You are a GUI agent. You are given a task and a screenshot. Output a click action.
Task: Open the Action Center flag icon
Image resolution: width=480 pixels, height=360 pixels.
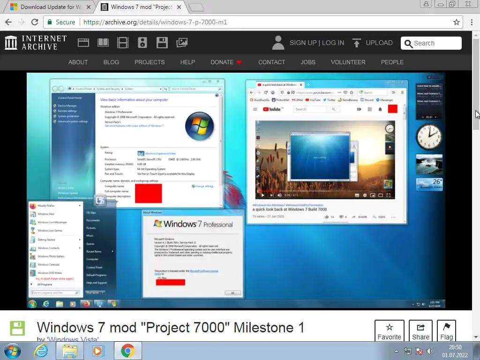tap(419, 351)
